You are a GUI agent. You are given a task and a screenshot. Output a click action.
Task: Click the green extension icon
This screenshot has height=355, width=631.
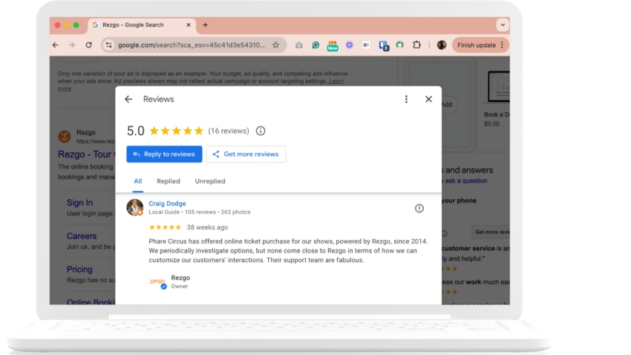pyautogui.click(x=399, y=45)
